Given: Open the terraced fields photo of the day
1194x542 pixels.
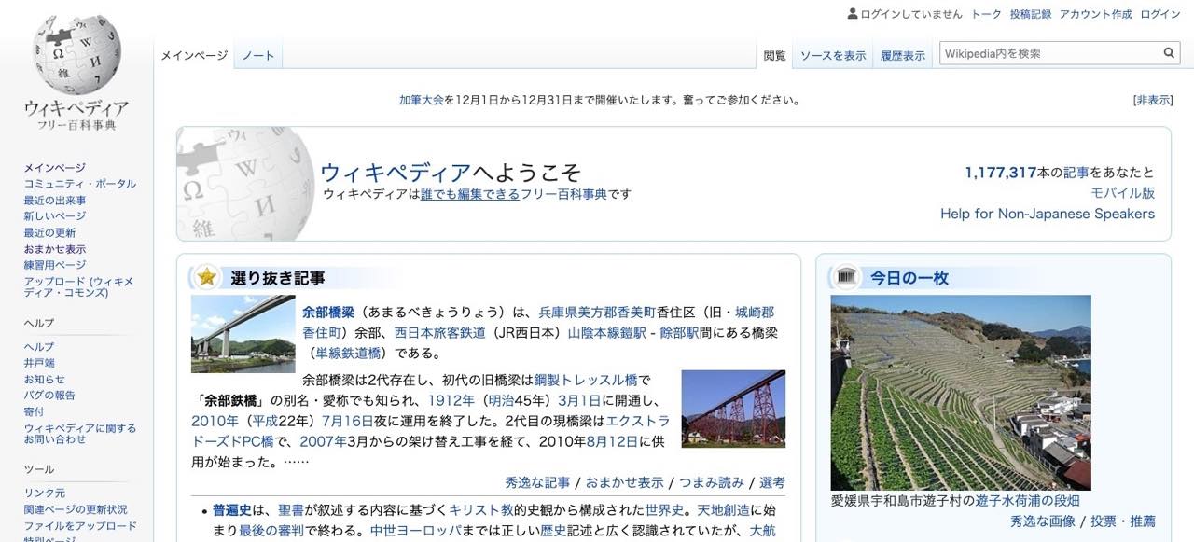Looking at the screenshot, I should (x=961, y=393).
